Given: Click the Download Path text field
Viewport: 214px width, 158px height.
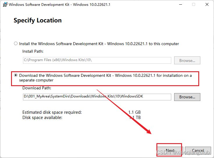Looking at the screenshot, I should click(97, 97).
